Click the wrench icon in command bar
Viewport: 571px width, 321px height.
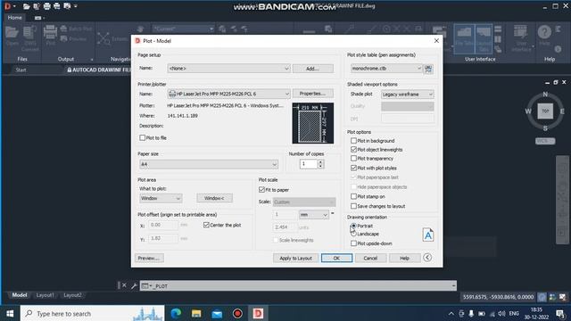click(x=134, y=285)
